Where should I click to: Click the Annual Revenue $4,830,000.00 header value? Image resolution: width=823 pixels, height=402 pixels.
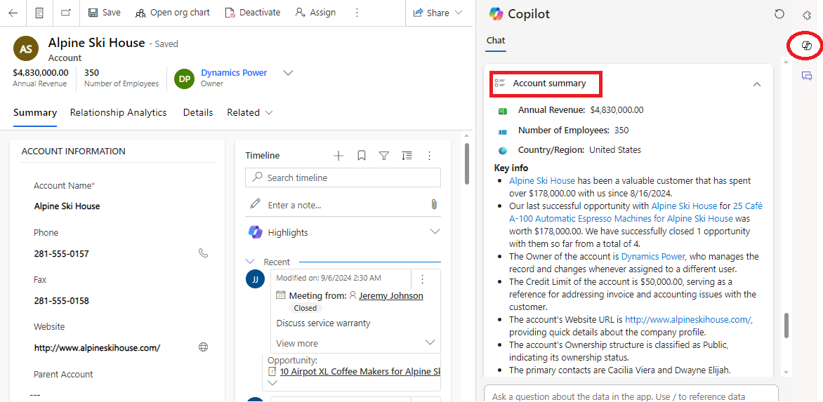tap(41, 73)
